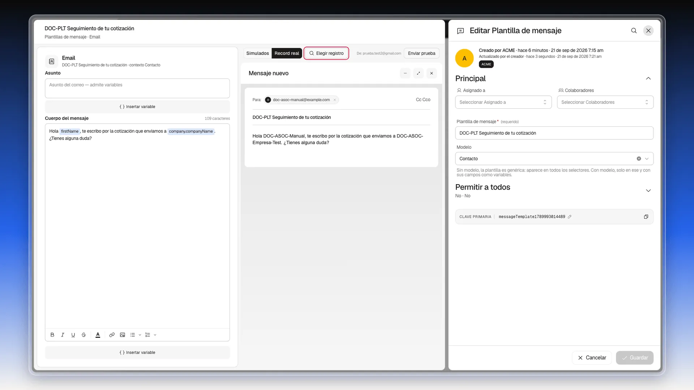Screen dimensions: 694x390
Task: Apply underline formatting
Action: pyautogui.click(x=73, y=335)
